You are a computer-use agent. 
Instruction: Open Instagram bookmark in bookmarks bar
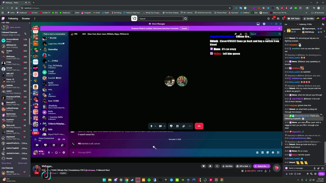[86, 13]
